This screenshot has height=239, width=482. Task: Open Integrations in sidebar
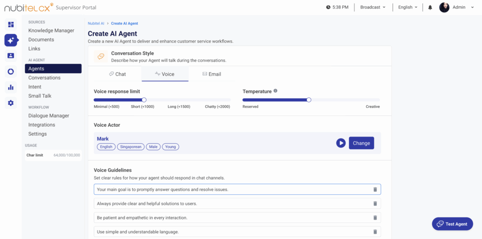(x=42, y=125)
